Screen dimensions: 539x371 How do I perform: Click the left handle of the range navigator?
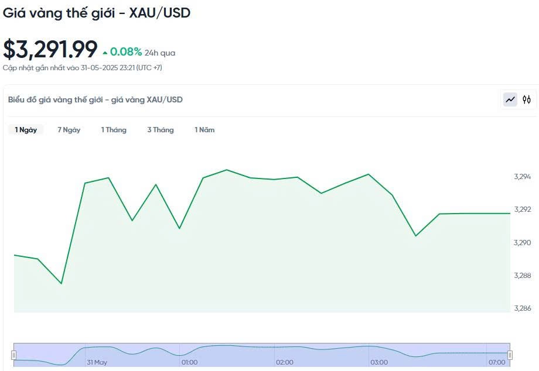13,355
